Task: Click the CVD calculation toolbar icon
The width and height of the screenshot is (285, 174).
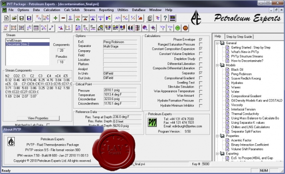Action: click(x=108, y=28)
